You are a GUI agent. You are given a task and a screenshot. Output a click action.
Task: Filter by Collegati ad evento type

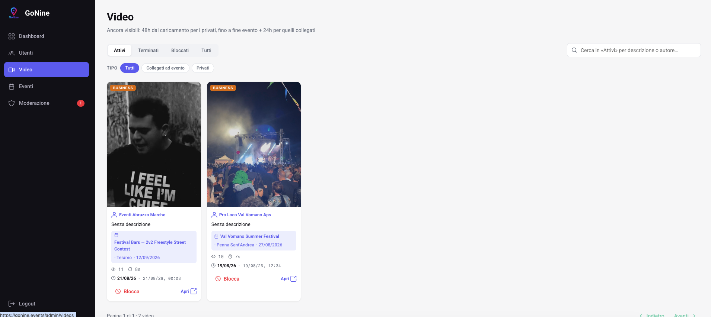pyautogui.click(x=165, y=68)
